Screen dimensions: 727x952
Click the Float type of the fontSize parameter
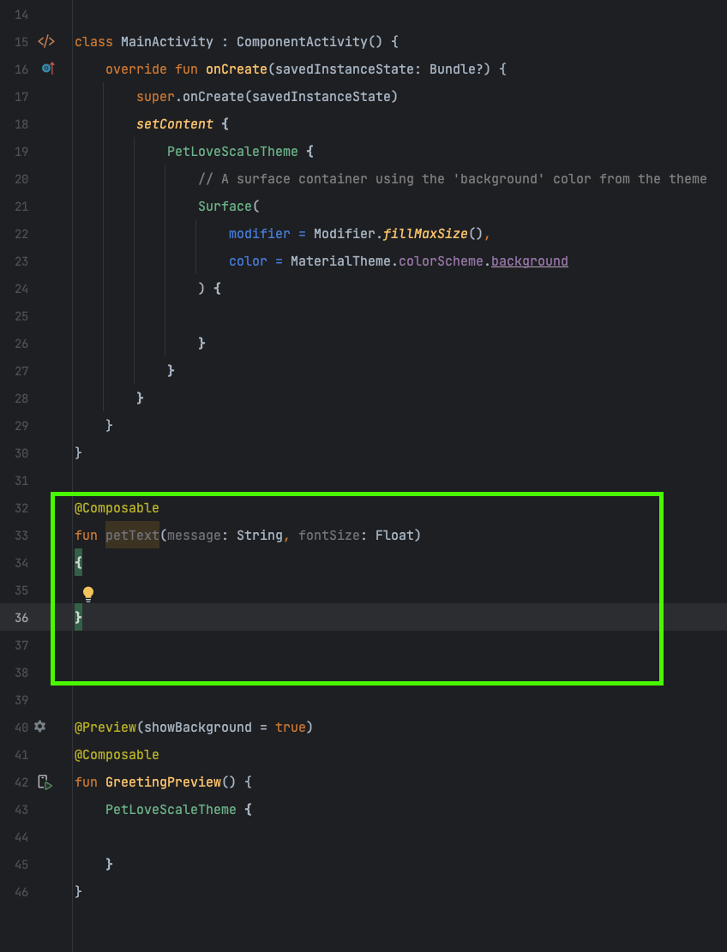(x=396, y=535)
